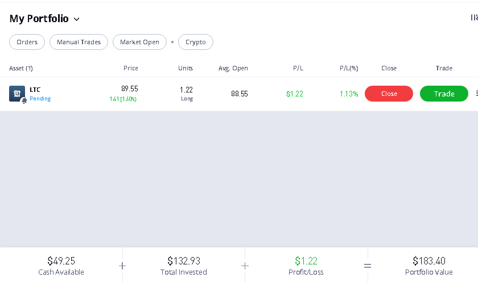Viewport: 478px width, 282px height.
Task: Sort by the Avg. Open column
Action: click(x=233, y=69)
